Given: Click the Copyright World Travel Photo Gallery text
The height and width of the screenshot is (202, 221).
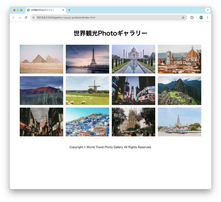Looking at the screenshot, I should [x=110, y=147].
